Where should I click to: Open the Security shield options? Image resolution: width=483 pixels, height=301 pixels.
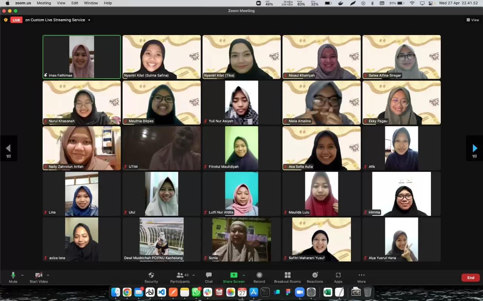click(x=151, y=277)
